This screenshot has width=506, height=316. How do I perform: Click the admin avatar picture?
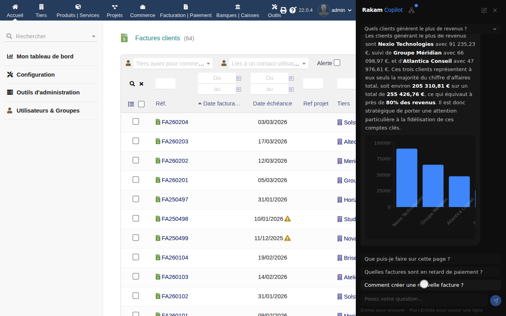point(324,10)
